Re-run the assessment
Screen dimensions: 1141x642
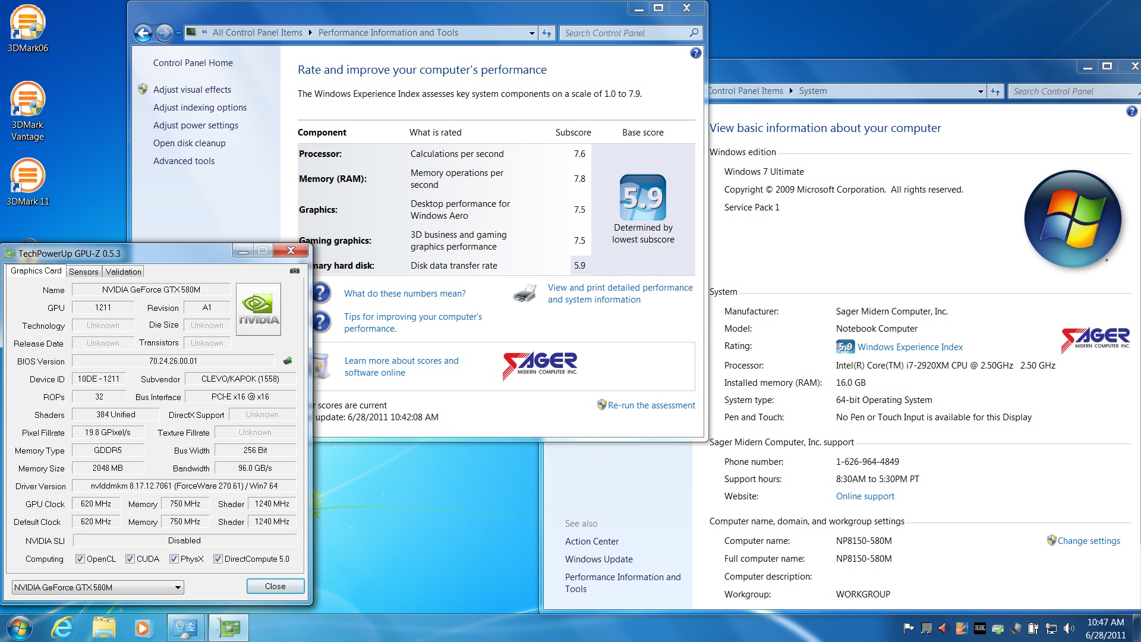(651, 405)
